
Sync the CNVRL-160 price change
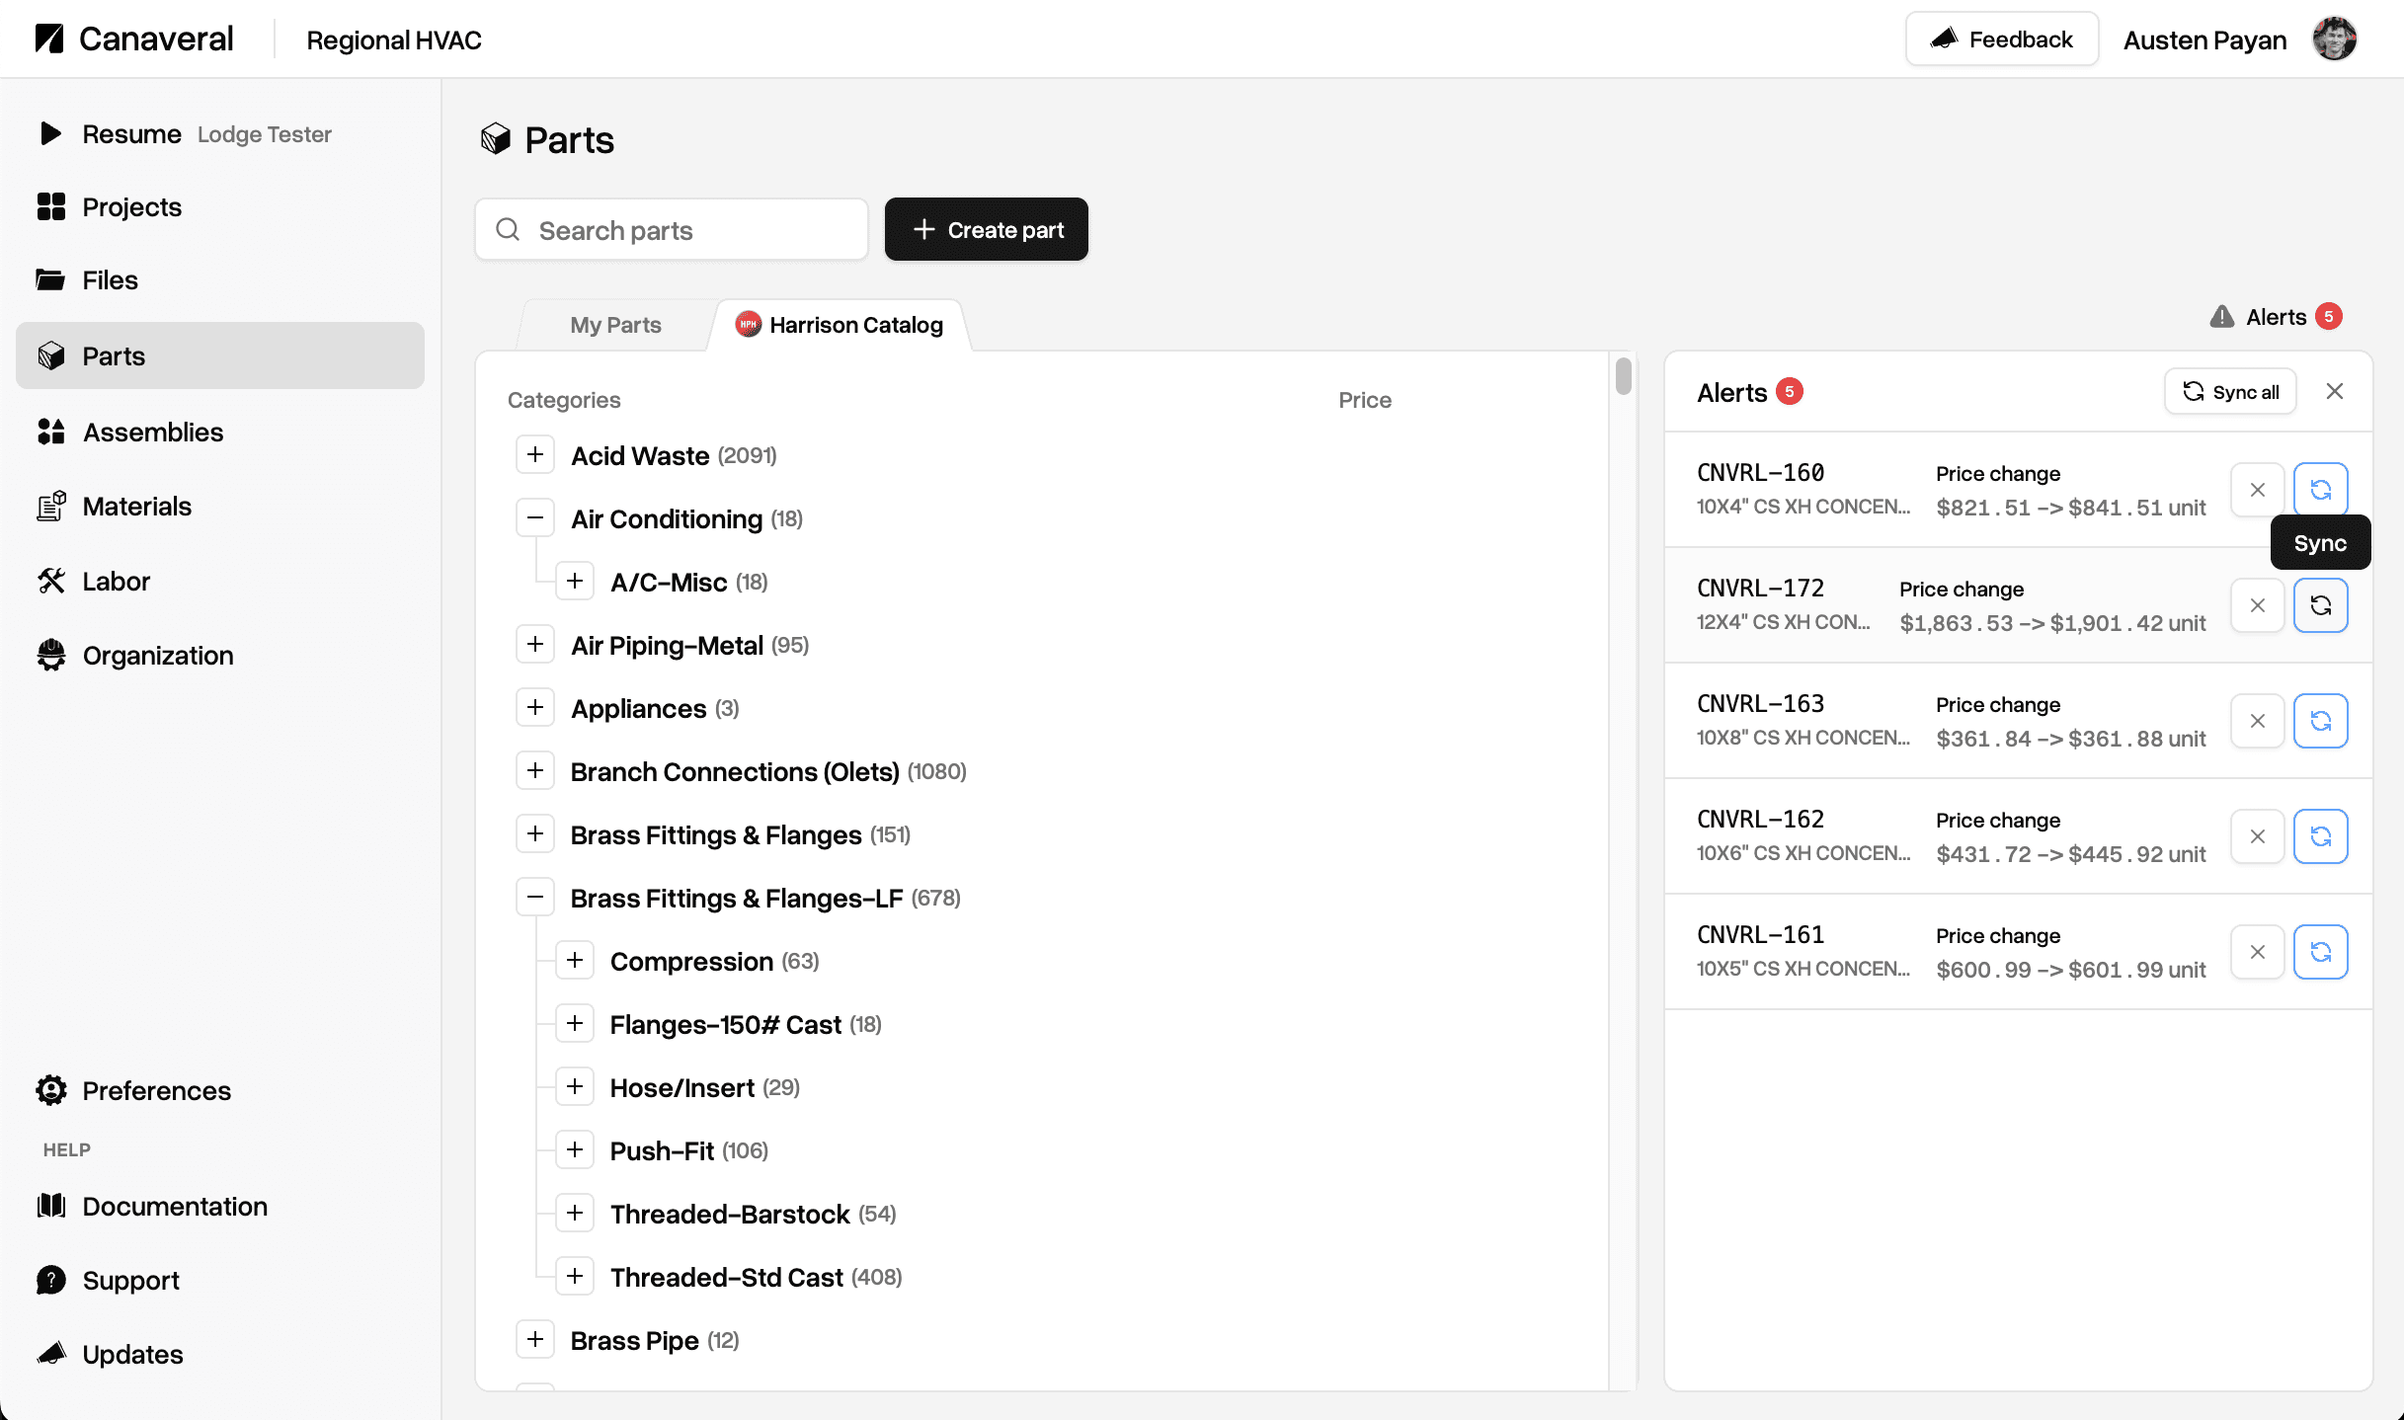(x=2320, y=490)
